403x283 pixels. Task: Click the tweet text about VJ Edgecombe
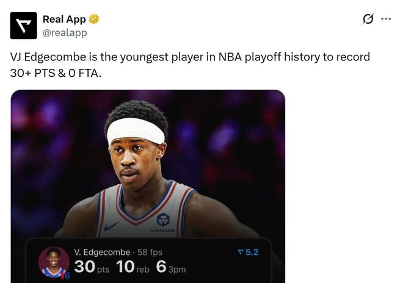(x=190, y=57)
